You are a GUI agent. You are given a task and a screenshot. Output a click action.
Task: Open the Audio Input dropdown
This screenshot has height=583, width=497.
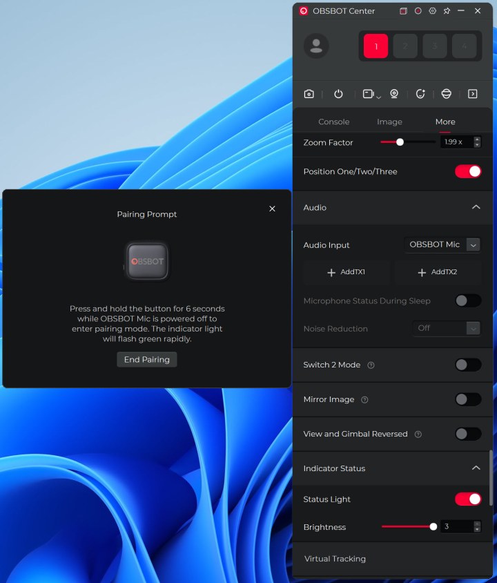(442, 245)
